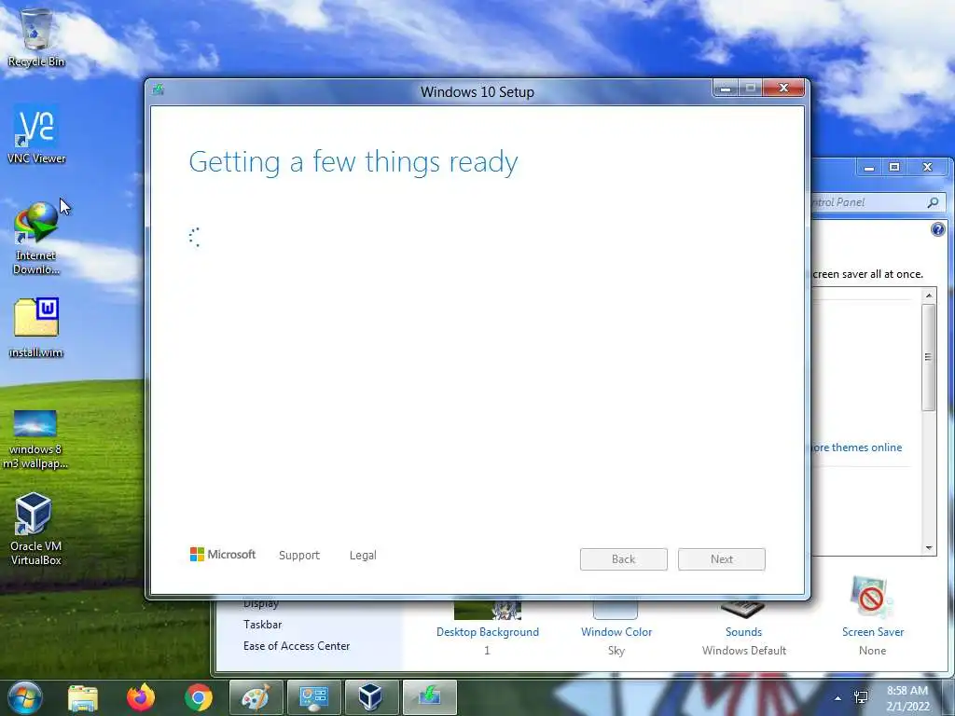
Task: Click the themes list scrollbar thumb
Action: click(x=928, y=357)
